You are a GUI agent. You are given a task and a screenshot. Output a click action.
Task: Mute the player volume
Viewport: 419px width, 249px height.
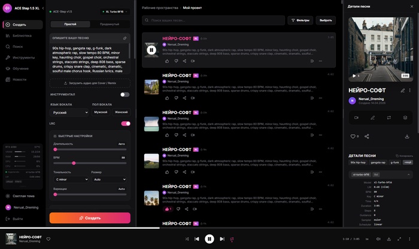point(378,239)
